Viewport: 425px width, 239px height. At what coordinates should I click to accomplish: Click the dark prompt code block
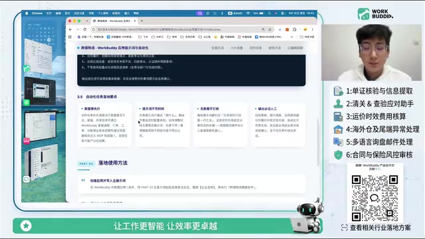pyautogui.click(x=191, y=70)
